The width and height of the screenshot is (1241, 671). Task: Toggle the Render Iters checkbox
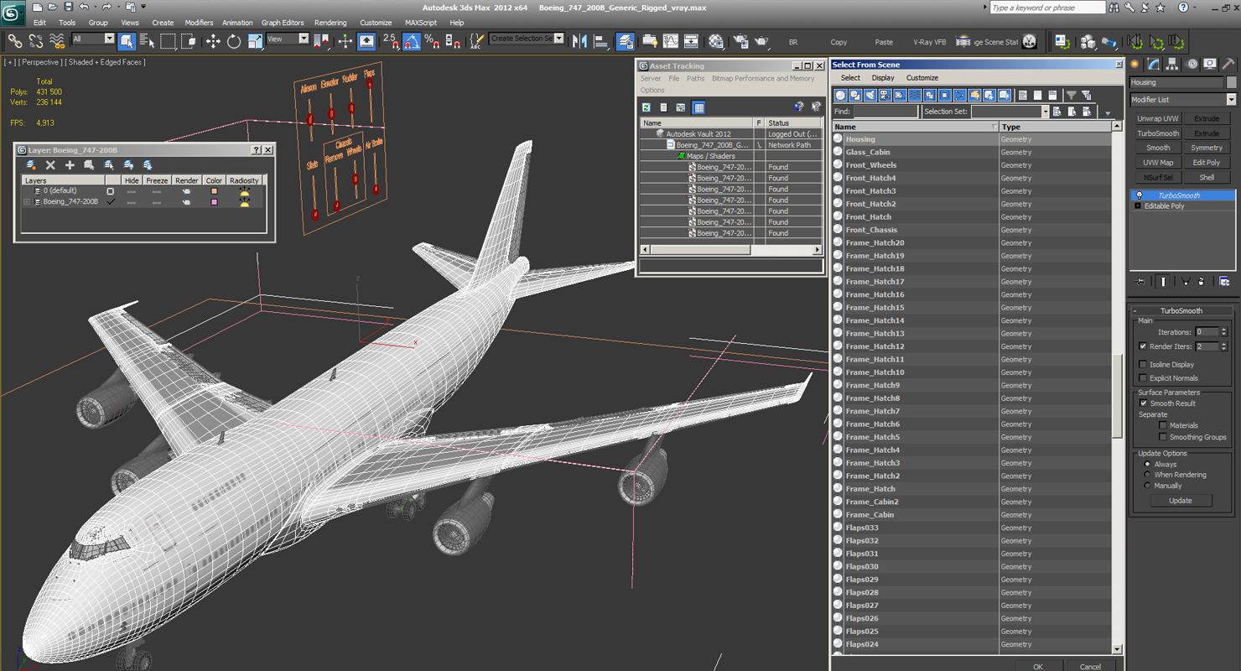(x=1143, y=346)
